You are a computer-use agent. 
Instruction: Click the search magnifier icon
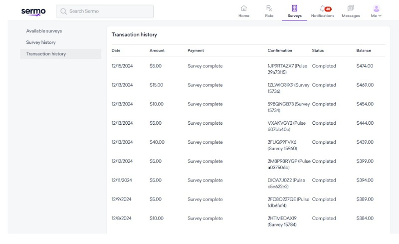pos(63,11)
